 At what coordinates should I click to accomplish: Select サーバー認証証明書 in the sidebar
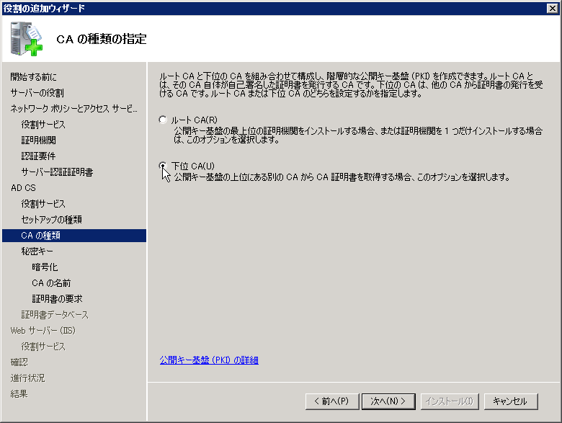pyautogui.click(x=57, y=172)
